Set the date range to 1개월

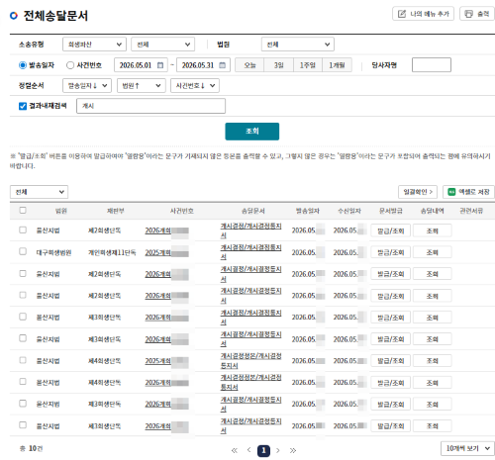pyautogui.click(x=337, y=65)
